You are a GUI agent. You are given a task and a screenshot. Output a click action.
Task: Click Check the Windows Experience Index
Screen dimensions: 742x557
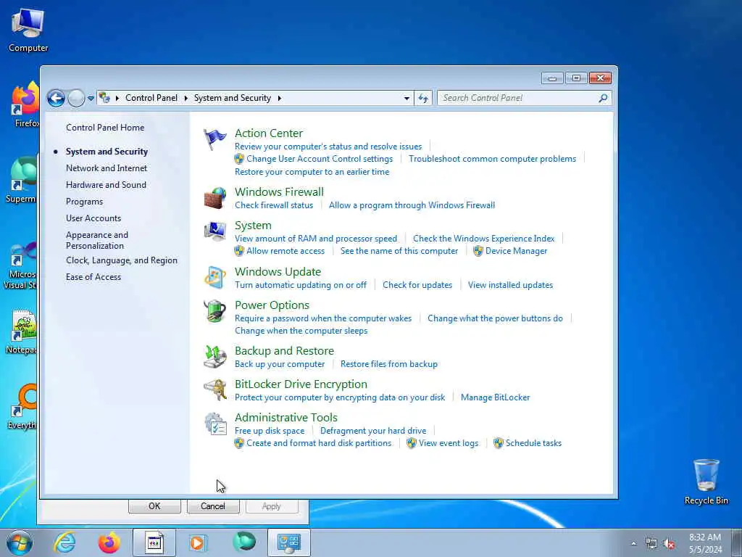pyautogui.click(x=483, y=239)
